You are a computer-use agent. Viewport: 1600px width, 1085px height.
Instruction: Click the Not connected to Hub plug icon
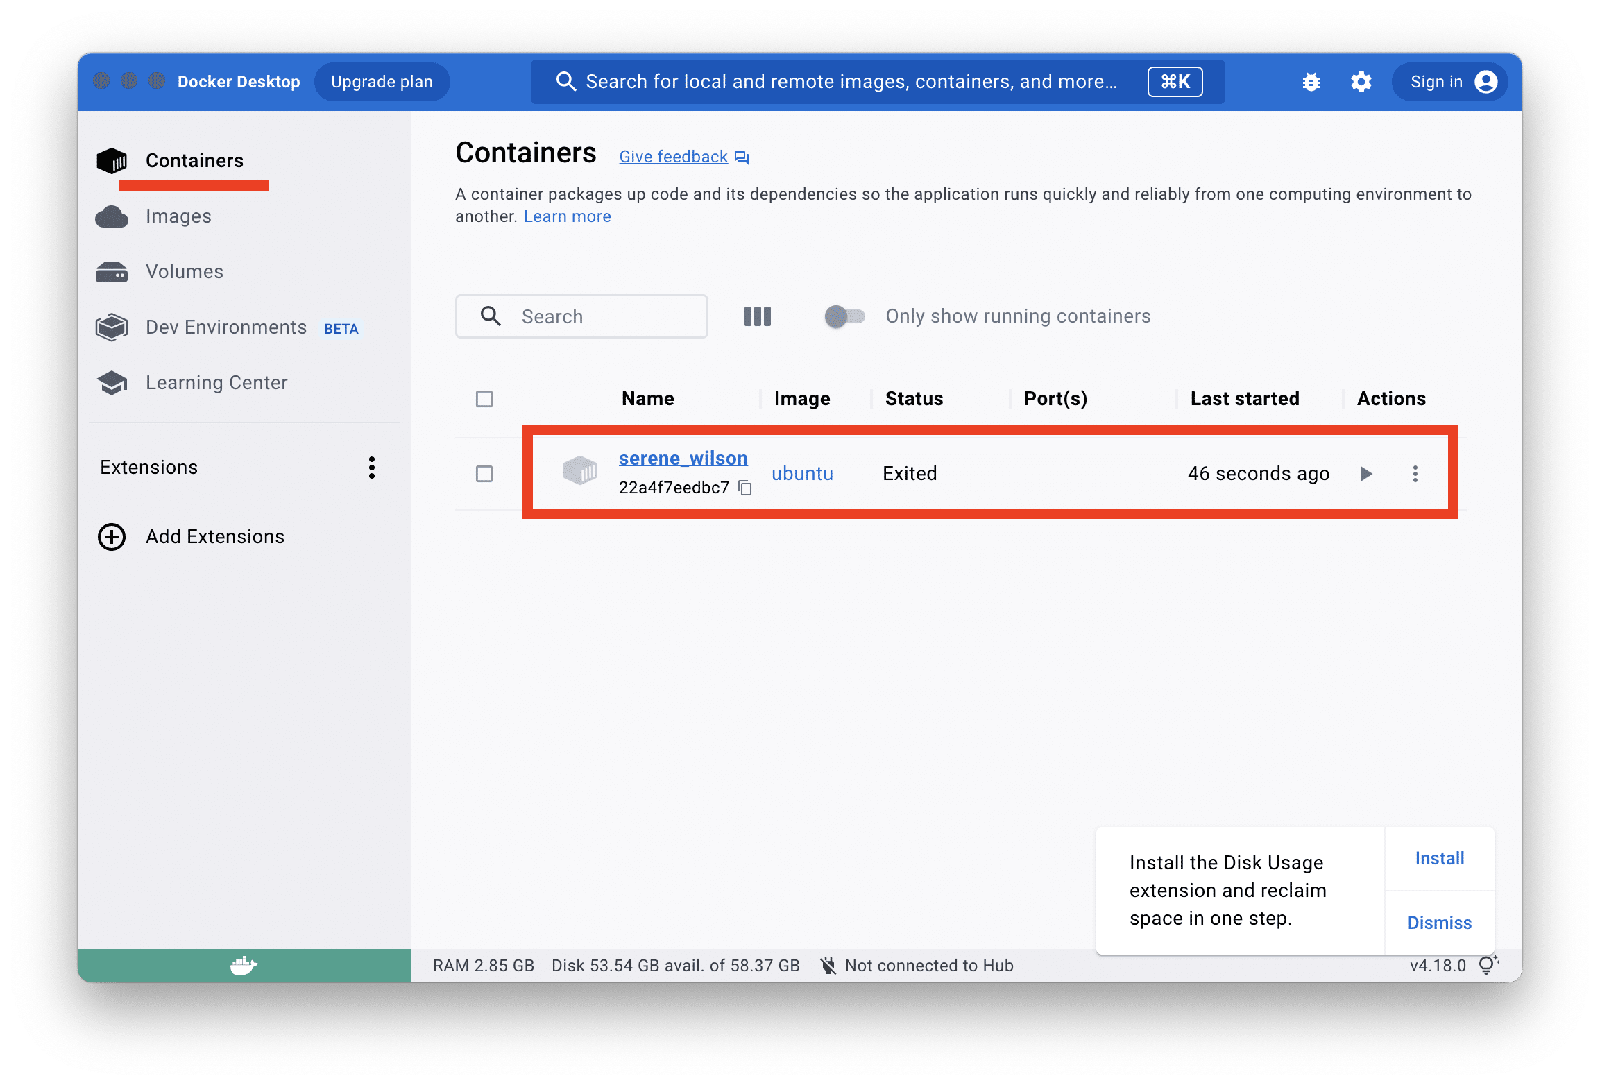pos(828,966)
